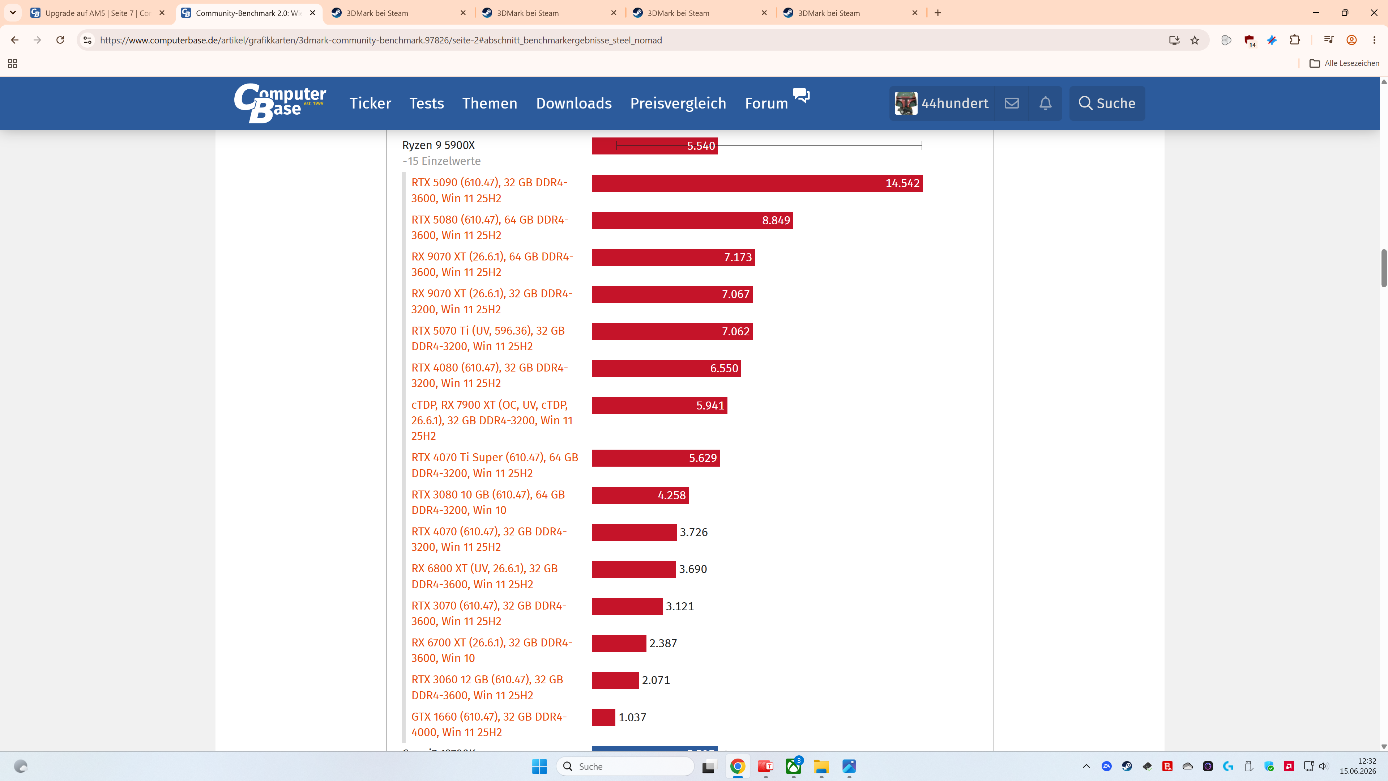
Task: Open the Ticker menu item
Action: click(x=370, y=103)
